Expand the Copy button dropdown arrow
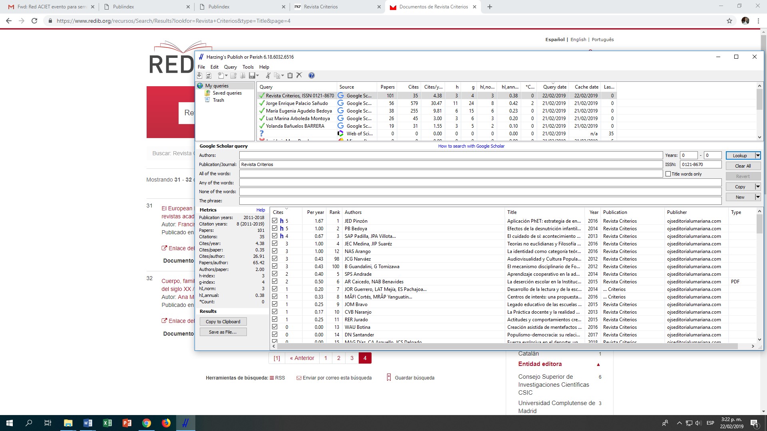Viewport: 767px width, 431px height. 757,187
